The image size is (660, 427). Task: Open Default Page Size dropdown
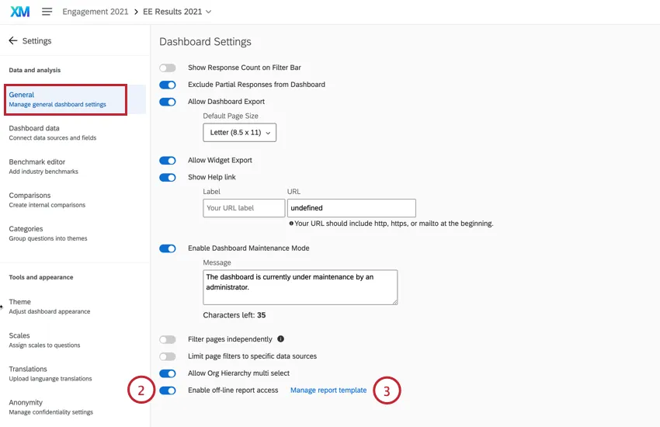pos(240,133)
